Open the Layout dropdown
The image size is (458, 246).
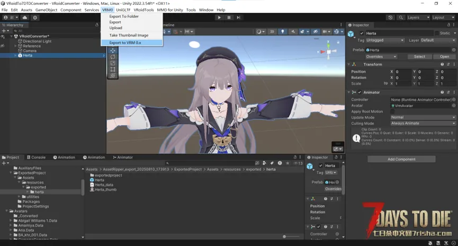coord(443,17)
